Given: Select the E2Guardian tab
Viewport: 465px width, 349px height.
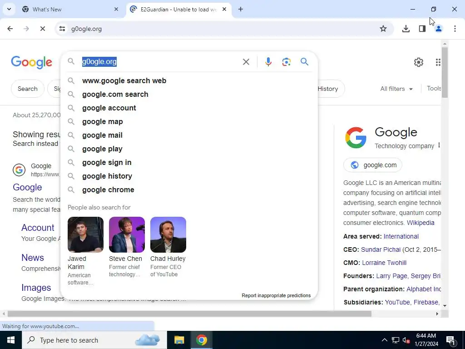Looking at the screenshot, I should click(178, 9).
